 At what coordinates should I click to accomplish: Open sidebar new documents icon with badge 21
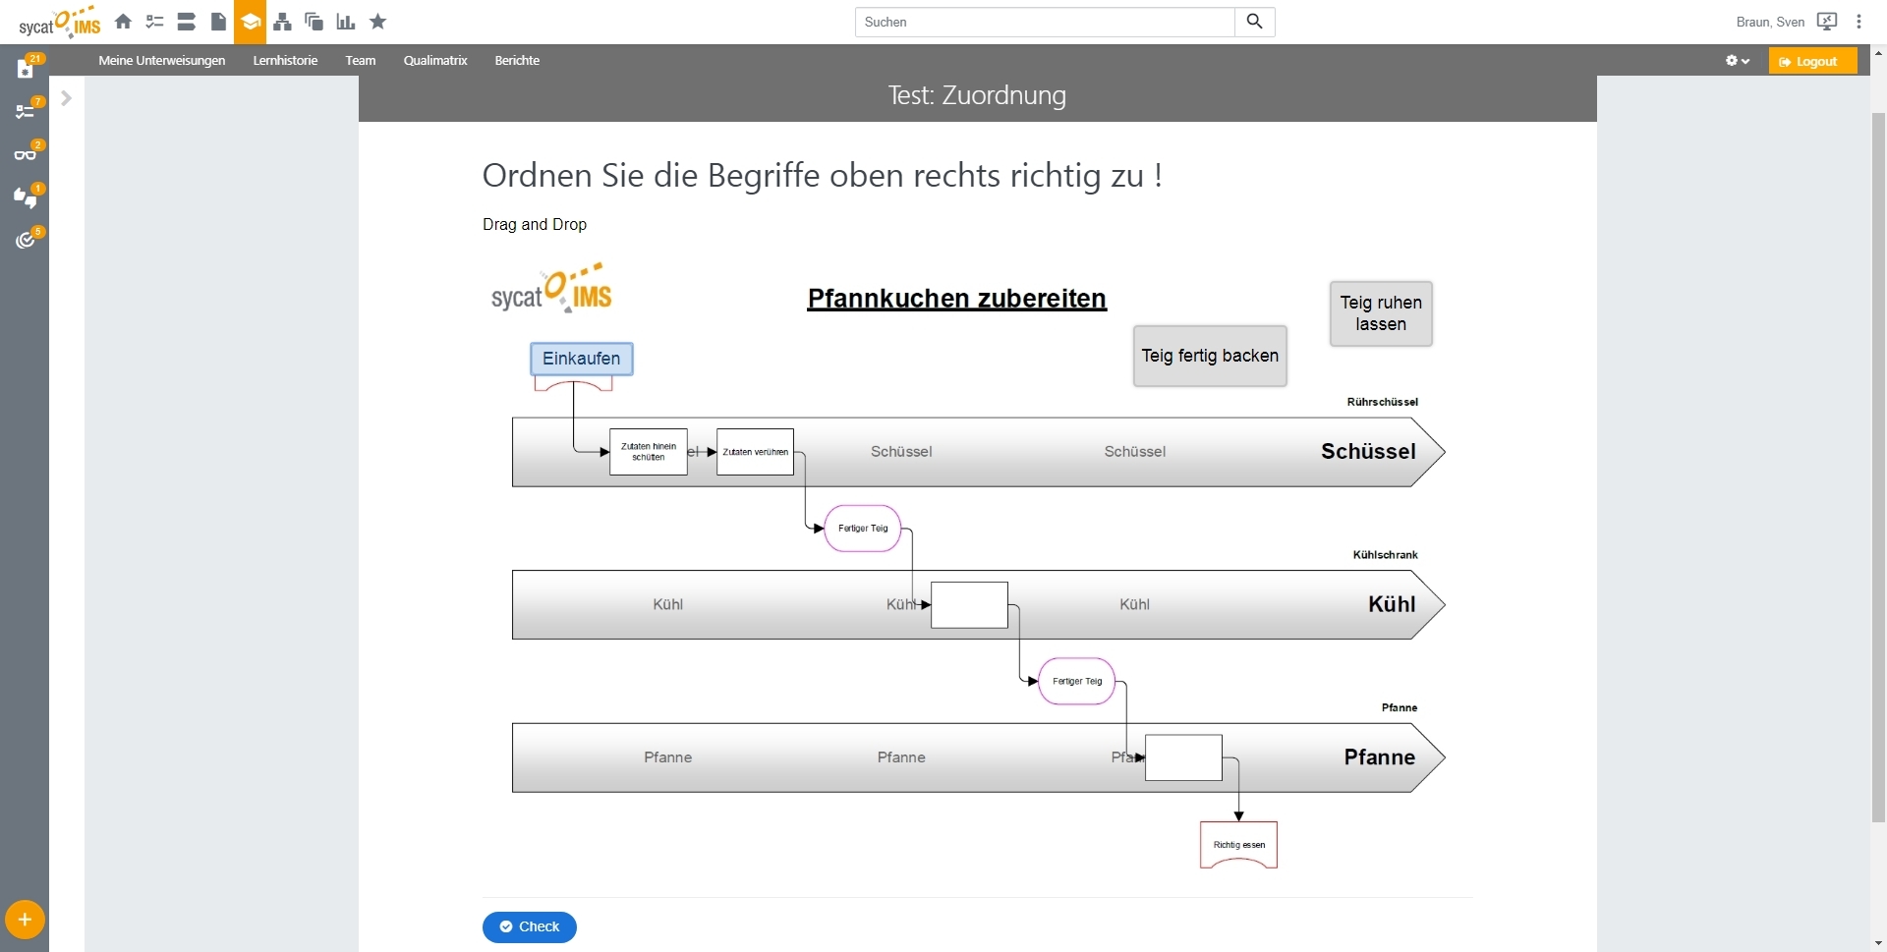(26, 68)
